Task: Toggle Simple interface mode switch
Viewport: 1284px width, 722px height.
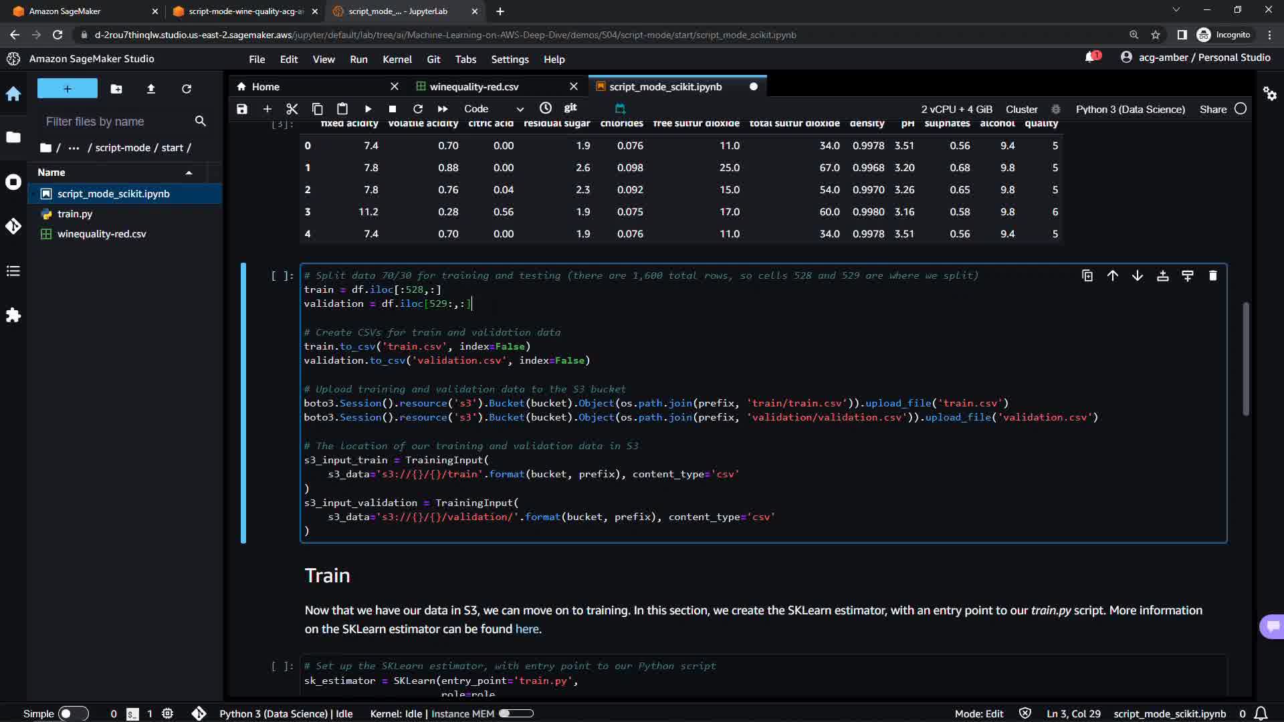Action: [73, 713]
